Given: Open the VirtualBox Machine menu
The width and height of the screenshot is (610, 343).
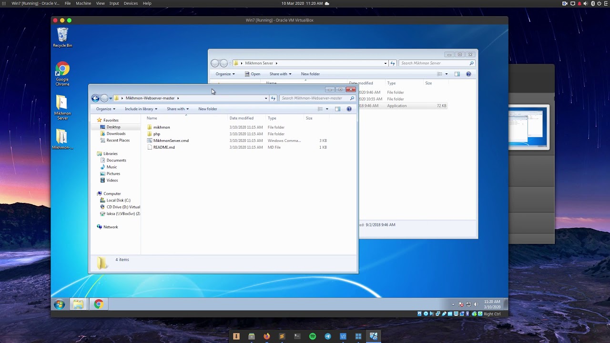Looking at the screenshot, I should click(x=83, y=3).
